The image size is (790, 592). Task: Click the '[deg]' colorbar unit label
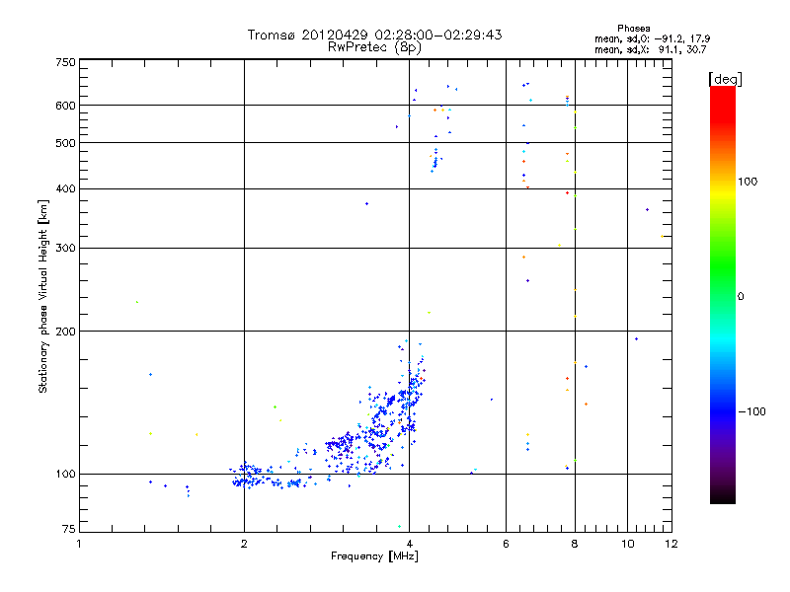coord(725,79)
